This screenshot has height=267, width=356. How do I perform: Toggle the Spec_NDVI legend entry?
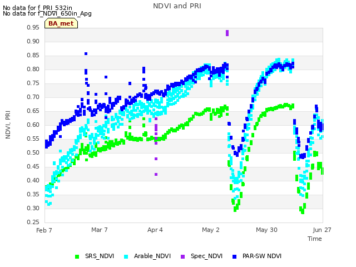tap(201, 256)
